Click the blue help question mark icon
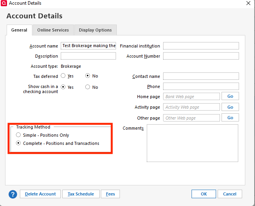Screen dimensions: 255x206 click(13, 194)
